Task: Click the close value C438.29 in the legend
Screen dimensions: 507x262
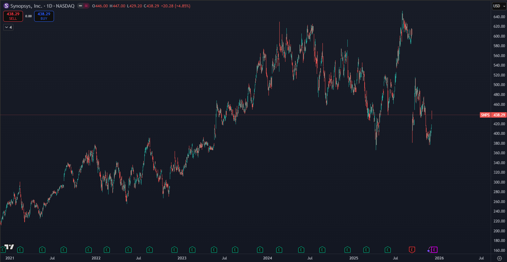Action: [x=151, y=6]
